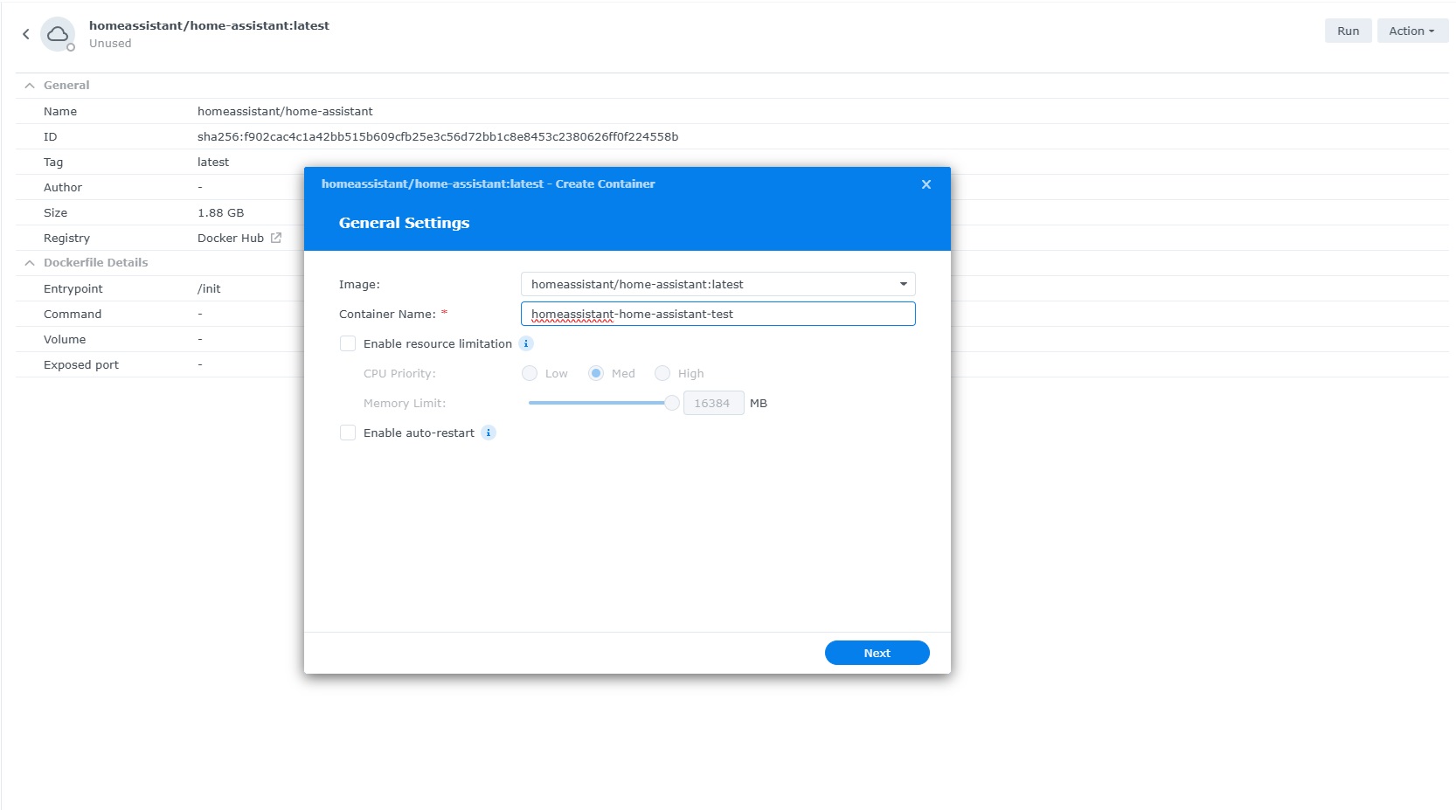Click the back arrow icon

(x=26, y=34)
